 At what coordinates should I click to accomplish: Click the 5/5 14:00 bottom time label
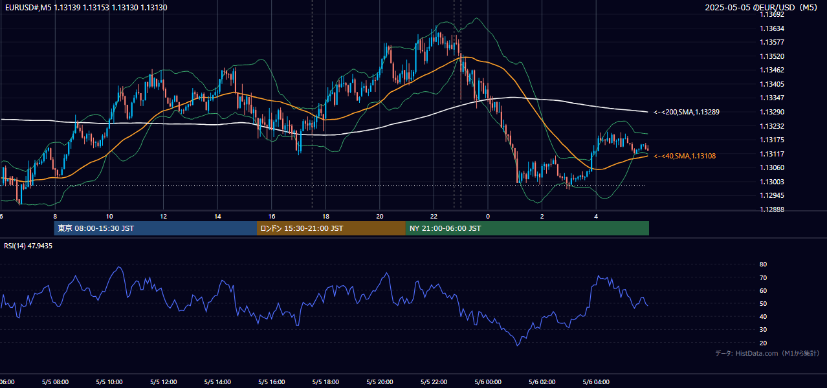click(x=217, y=382)
